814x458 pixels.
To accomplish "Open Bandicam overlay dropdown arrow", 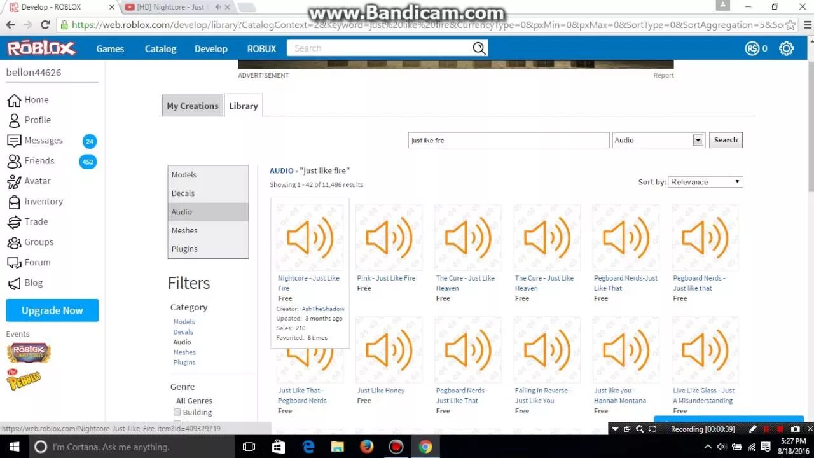I will click(x=615, y=429).
